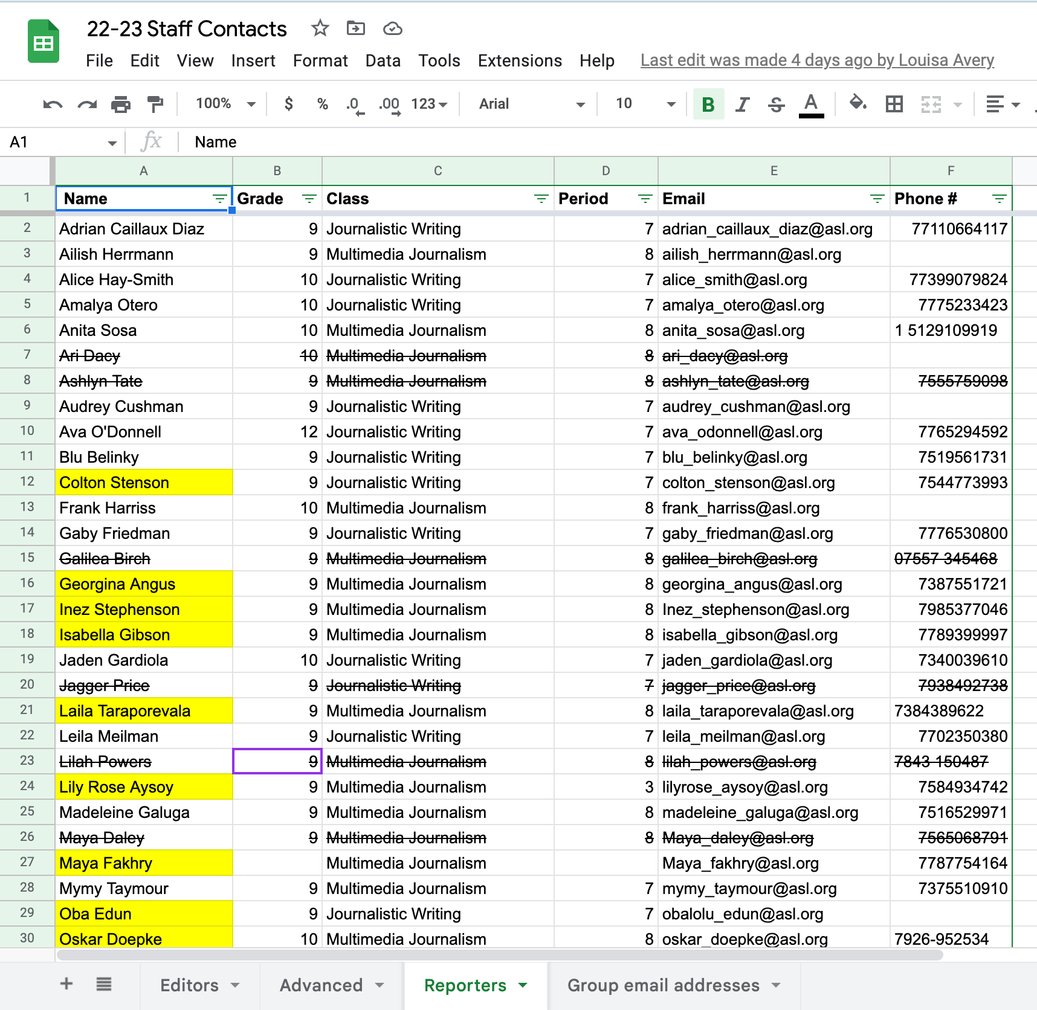Image resolution: width=1037 pixels, height=1010 pixels.
Task: Toggle Strikethrough formatting
Action: (x=776, y=105)
